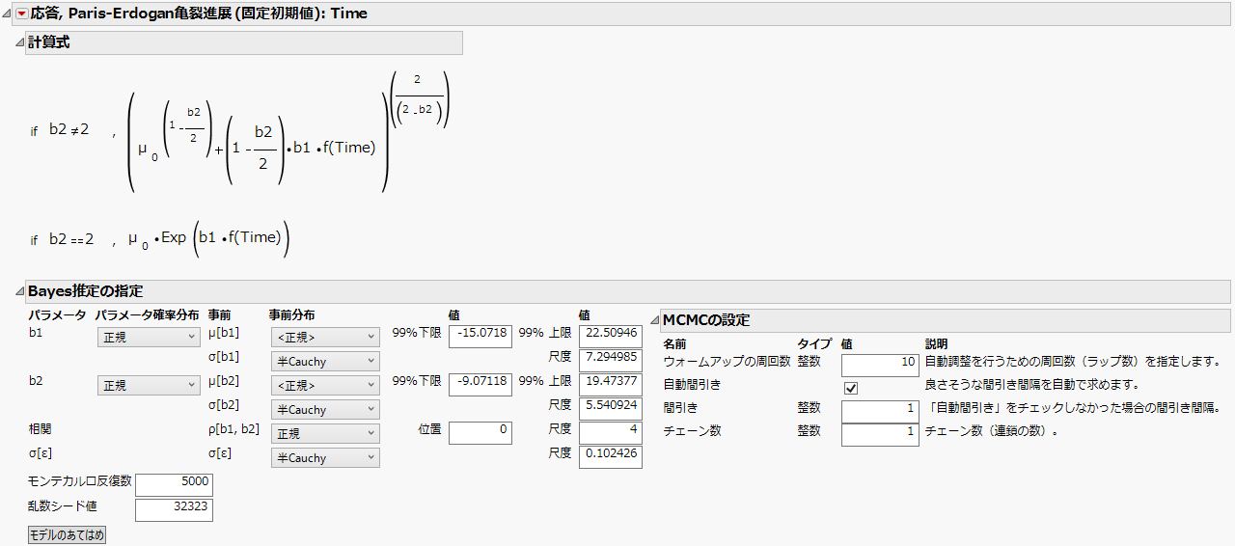The image size is (1235, 546).
Task: Click the モデルのあてはめ button
Action: click(x=67, y=534)
